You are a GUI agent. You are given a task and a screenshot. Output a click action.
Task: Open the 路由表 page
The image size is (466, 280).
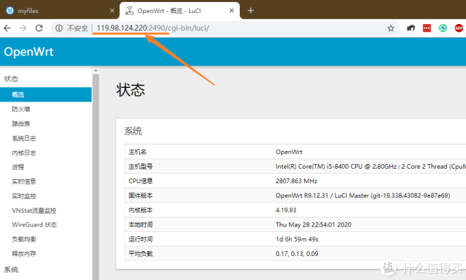click(x=21, y=124)
